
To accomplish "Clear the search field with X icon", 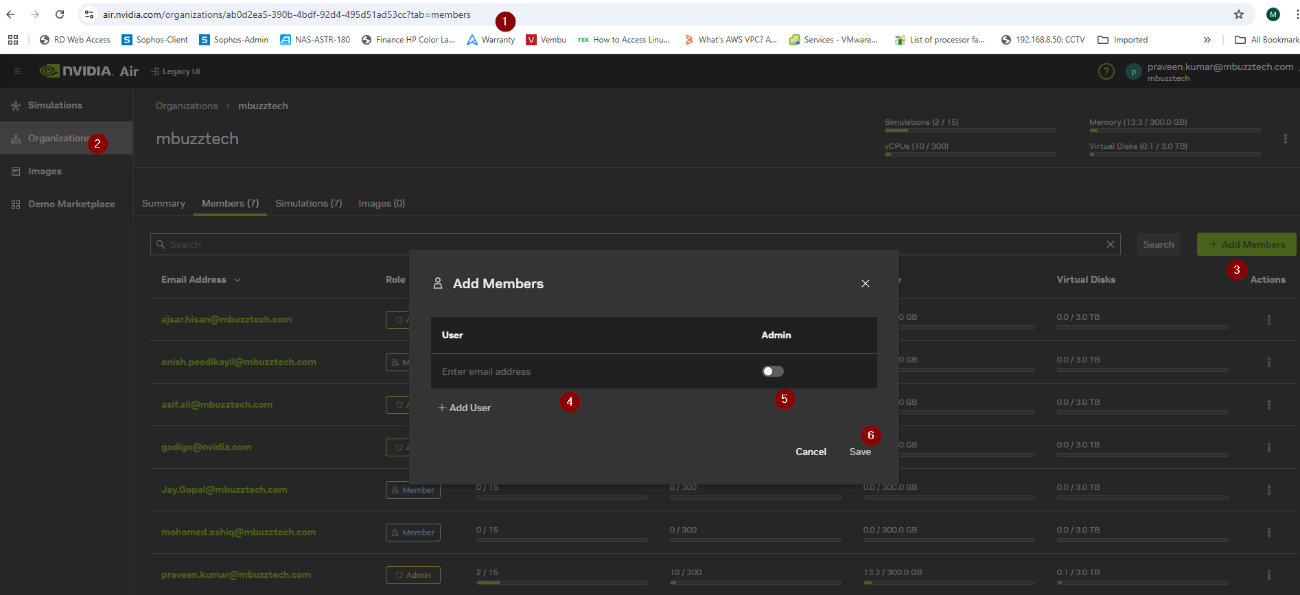I will click(1110, 244).
